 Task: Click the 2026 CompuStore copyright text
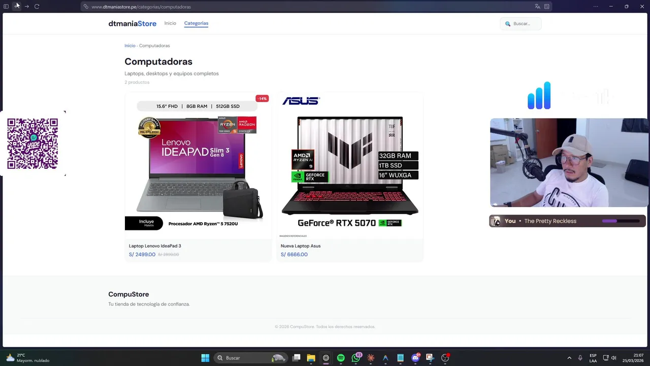[x=325, y=327]
